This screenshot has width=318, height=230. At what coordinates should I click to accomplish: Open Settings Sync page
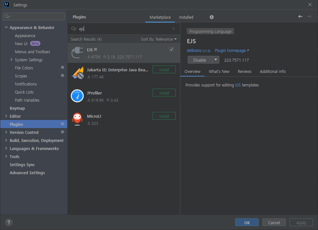tap(22, 165)
